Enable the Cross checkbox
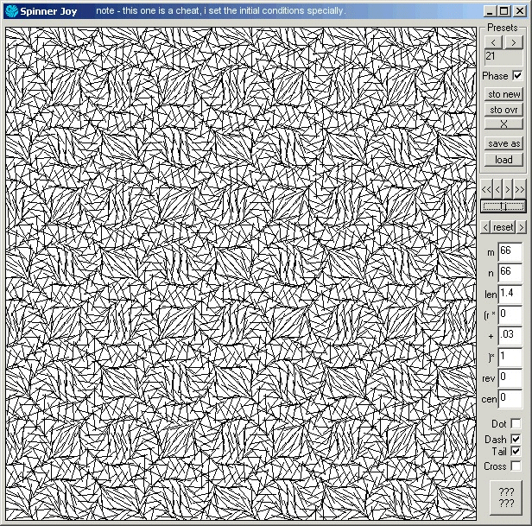532x526 pixels. click(516, 466)
